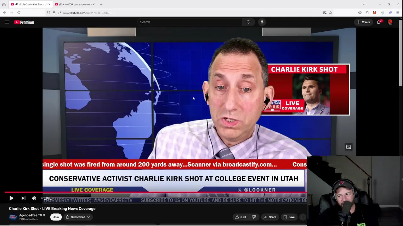The width and height of the screenshot is (403, 226).
Task: Reload the current page
Action: tap(19, 13)
